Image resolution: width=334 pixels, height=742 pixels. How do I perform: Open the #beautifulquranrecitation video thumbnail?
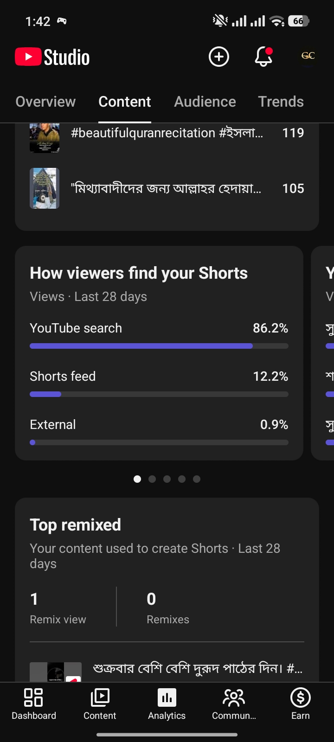45,138
